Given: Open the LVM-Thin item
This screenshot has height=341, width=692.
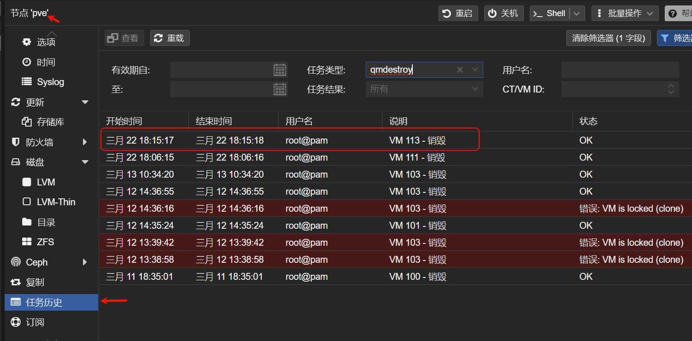Looking at the screenshot, I should (49, 202).
